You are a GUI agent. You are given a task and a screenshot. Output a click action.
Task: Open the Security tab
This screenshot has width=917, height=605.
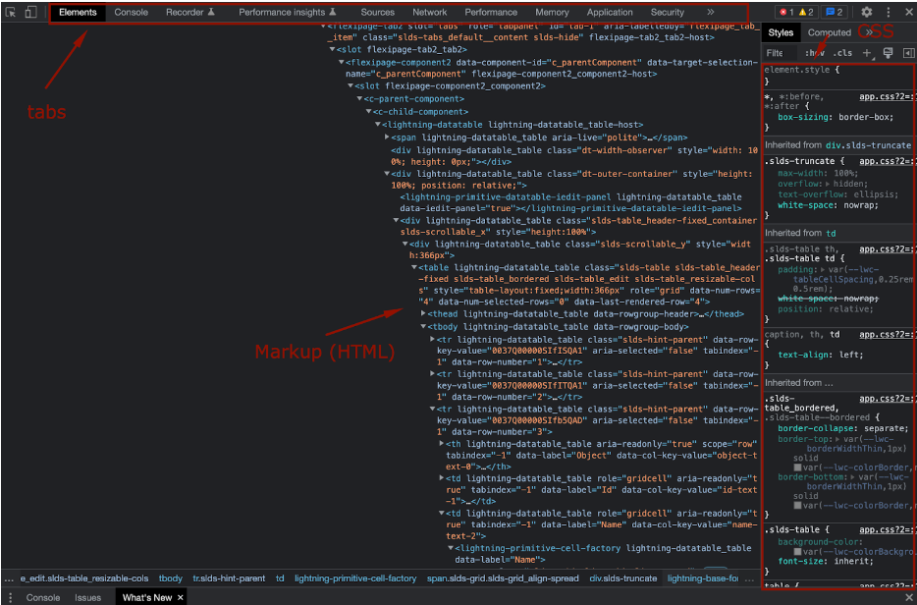(x=668, y=13)
